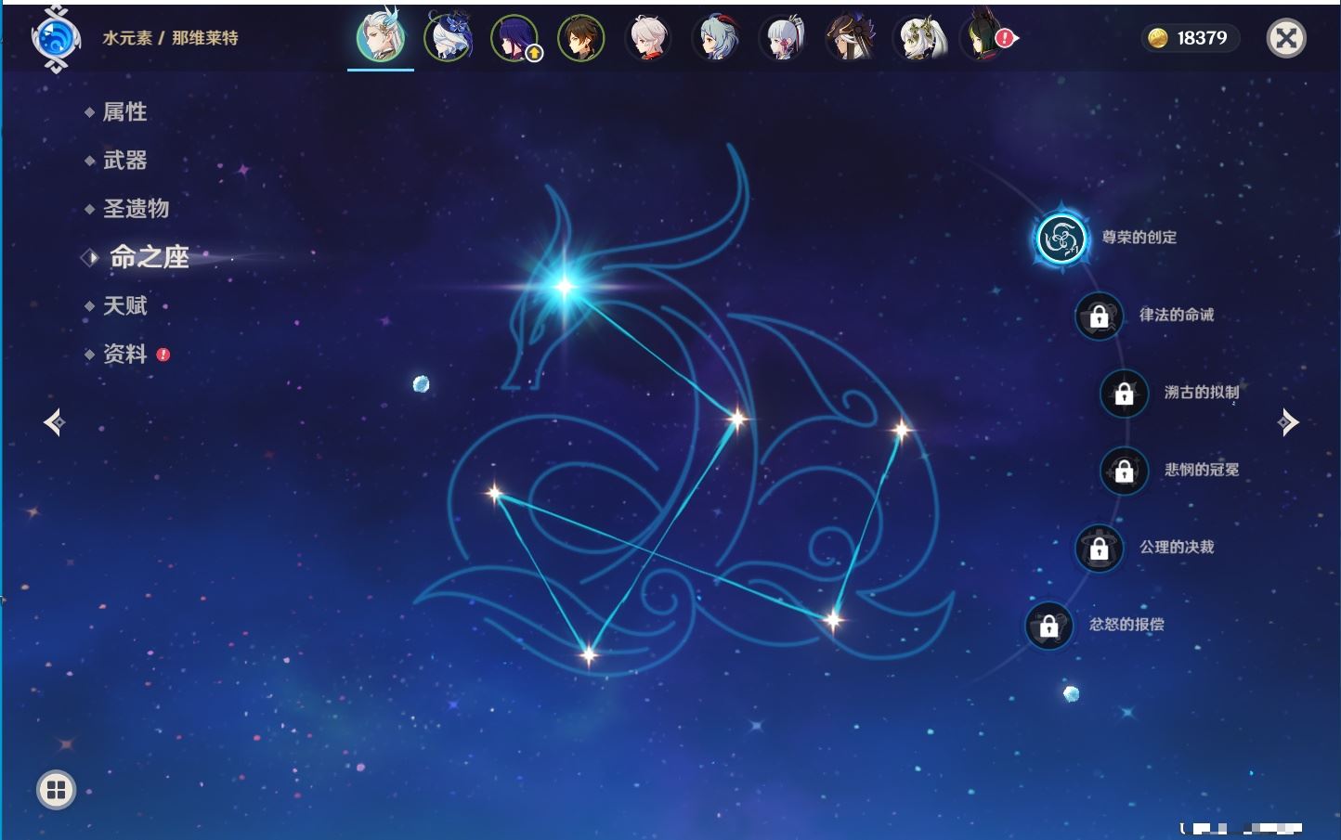Click the locked 忿怒的报偿 constellation icon

[1048, 626]
